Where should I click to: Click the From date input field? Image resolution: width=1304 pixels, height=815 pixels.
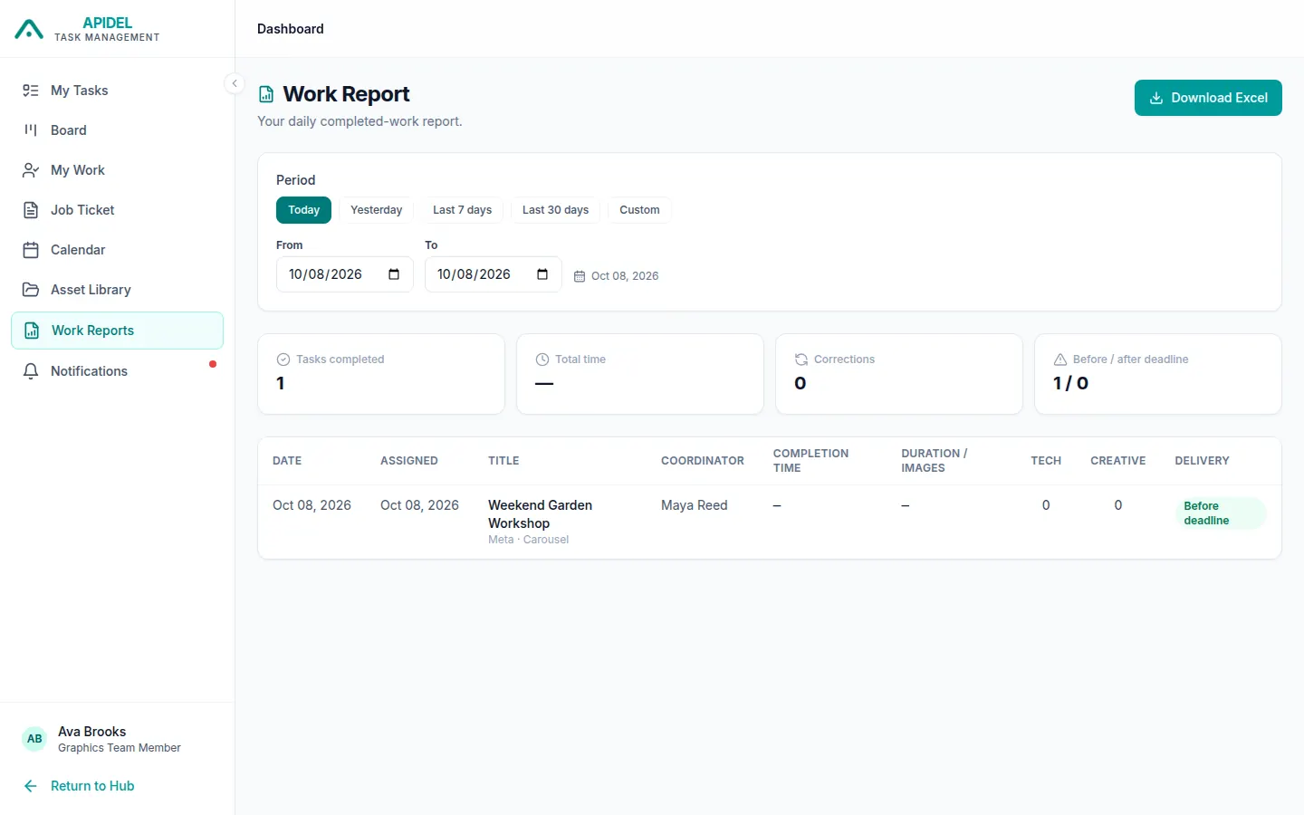point(345,274)
